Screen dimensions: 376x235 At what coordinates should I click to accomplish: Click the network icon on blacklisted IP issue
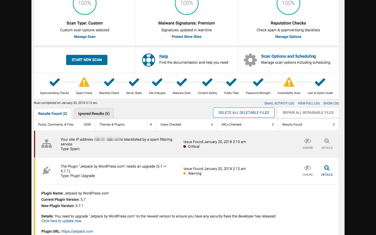[x=46, y=144]
